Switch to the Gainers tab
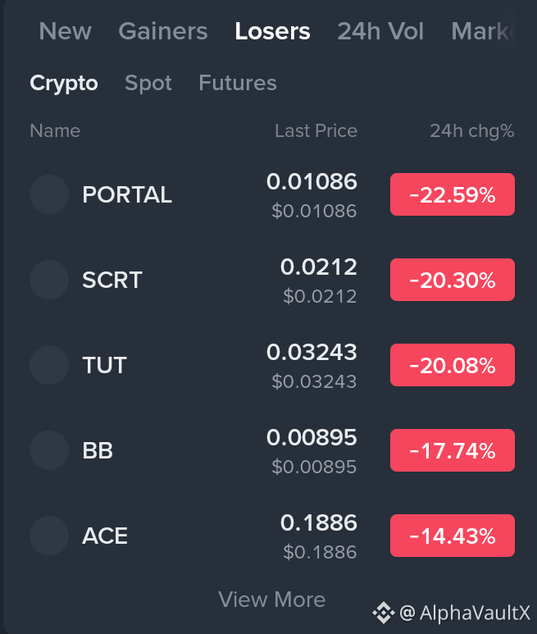 click(163, 31)
